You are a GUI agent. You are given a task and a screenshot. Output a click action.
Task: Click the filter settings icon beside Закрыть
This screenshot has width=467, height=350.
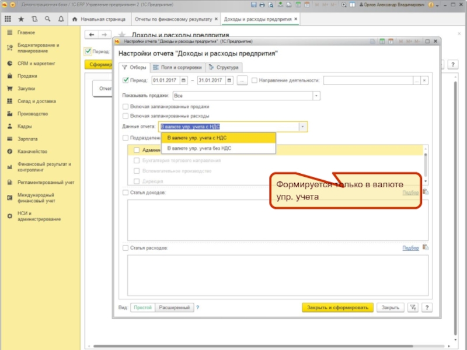click(x=413, y=307)
